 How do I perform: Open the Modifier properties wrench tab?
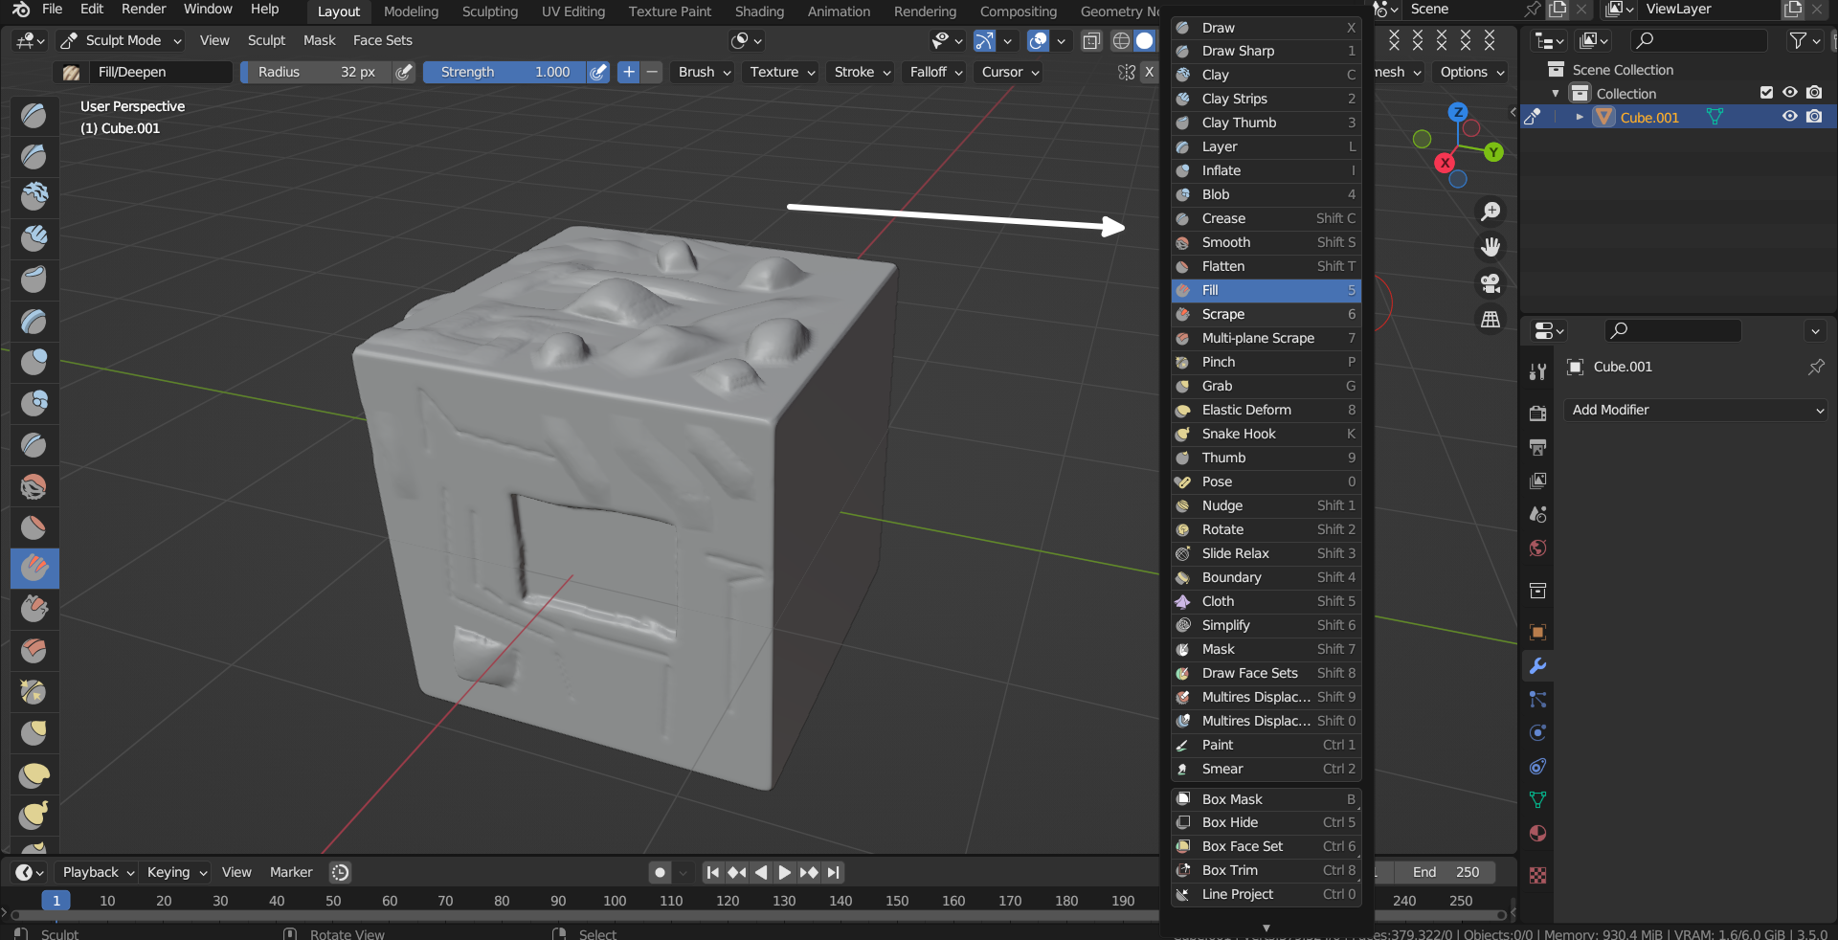1537,666
